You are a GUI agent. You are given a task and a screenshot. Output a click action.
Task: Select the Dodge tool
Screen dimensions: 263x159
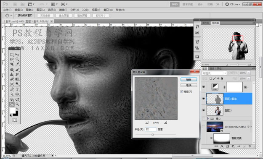(x=17, y=84)
